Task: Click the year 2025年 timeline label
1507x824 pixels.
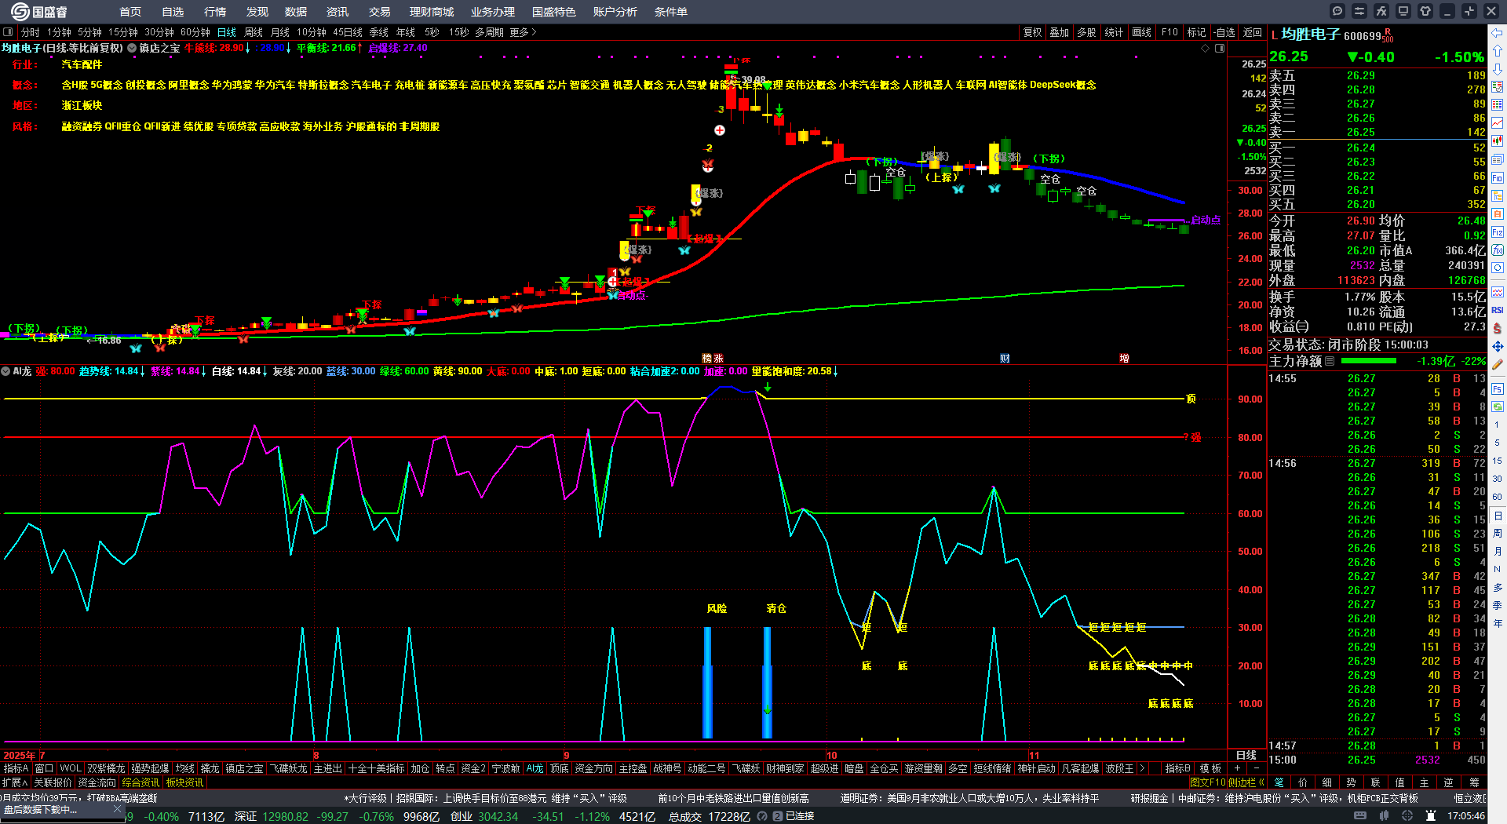Action: coord(20,755)
